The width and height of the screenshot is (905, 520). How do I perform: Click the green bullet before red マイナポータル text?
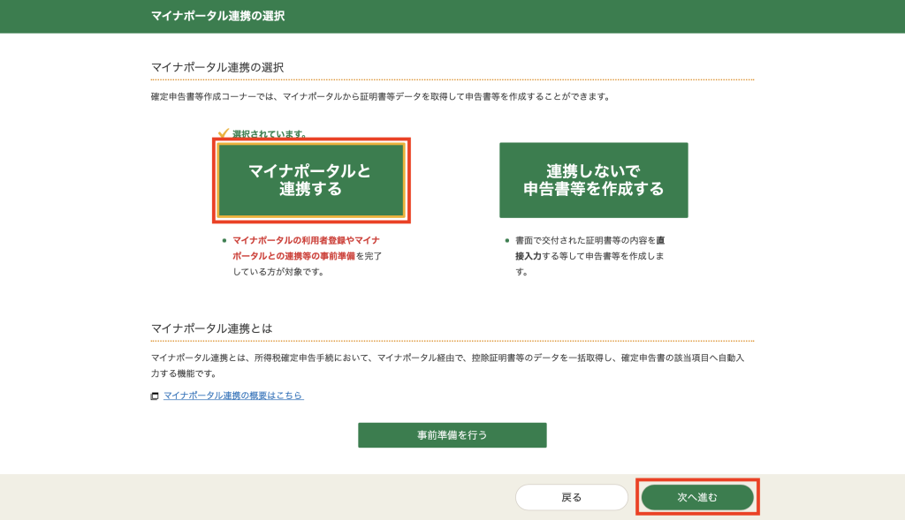point(224,240)
